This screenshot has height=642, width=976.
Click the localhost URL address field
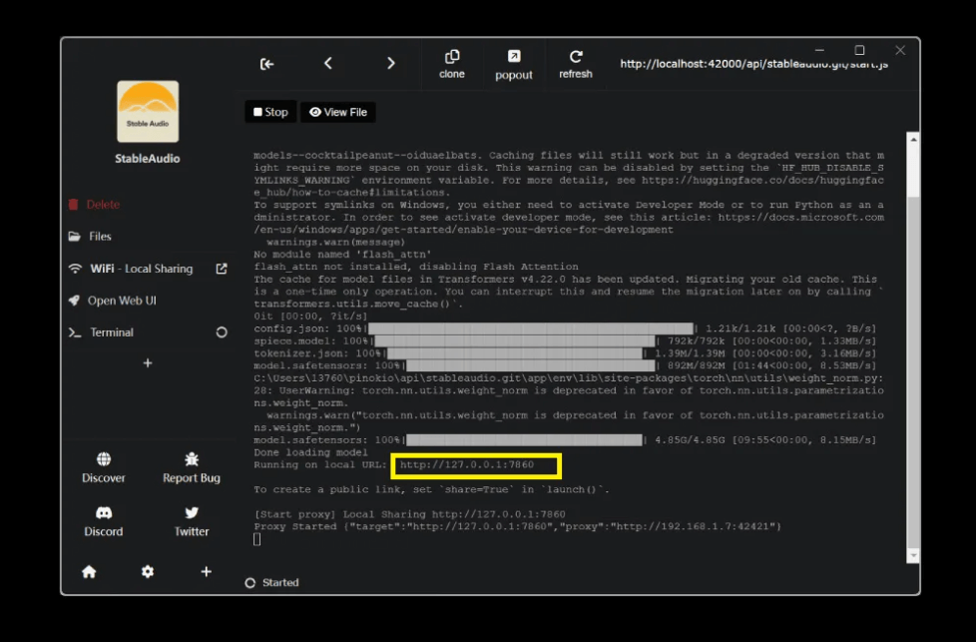click(x=753, y=64)
